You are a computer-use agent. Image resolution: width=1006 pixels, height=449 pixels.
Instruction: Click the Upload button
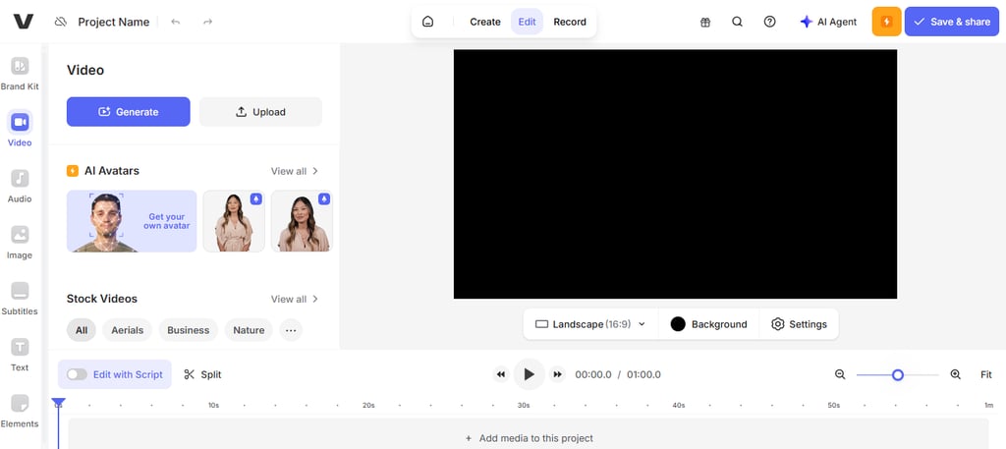(x=260, y=112)
